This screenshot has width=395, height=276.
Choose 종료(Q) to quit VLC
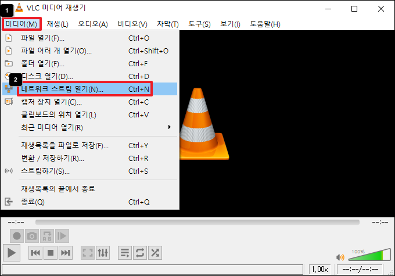click(x=89, y=202)
